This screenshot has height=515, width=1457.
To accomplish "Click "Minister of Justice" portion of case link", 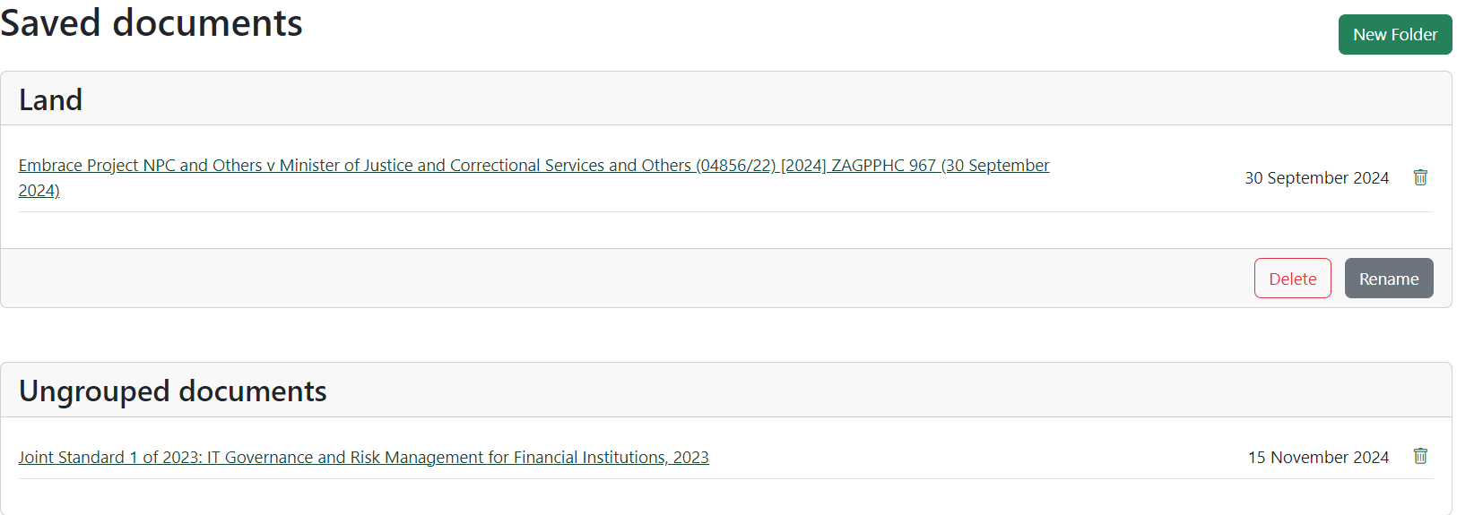I will 346,166.
